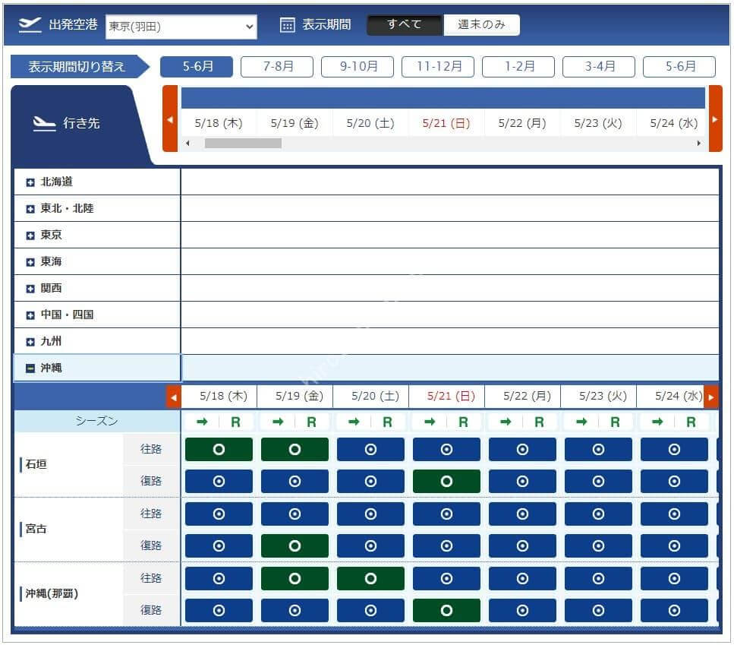
Task: Select 宮古 往路 availability on 5/18
Action: coord(219,514)
